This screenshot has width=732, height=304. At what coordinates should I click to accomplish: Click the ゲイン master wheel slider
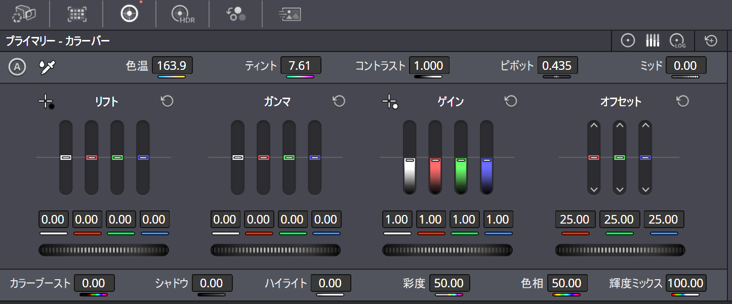[447, 250]
